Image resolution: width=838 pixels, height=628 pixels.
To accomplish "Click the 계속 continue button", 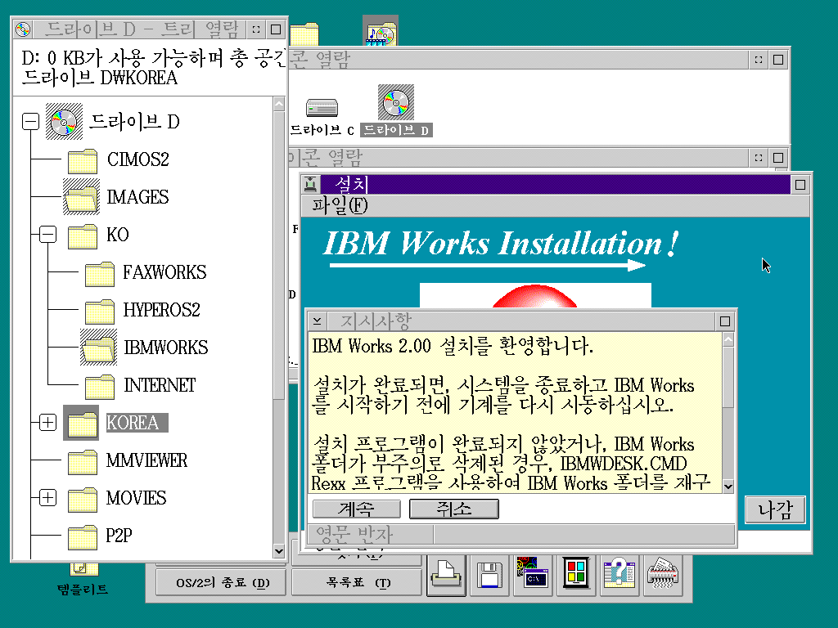I will [x=357, y=509].
